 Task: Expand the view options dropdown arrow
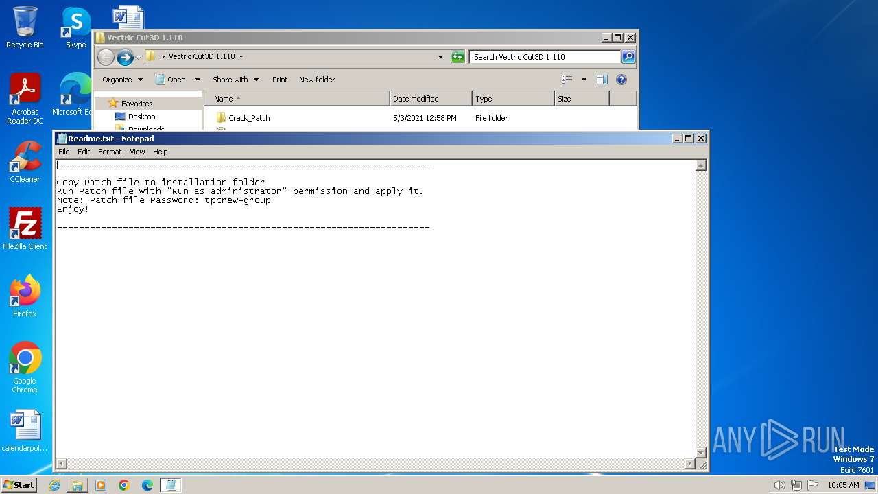584,80
